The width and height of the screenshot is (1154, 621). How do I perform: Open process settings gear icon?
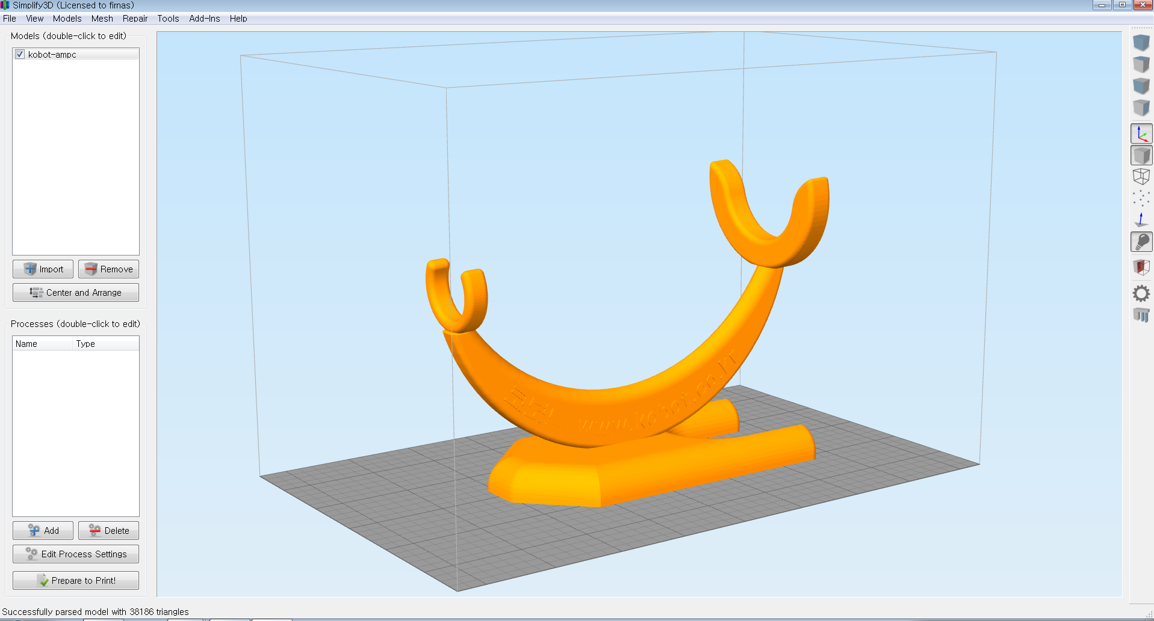(x=1141, y=293)
